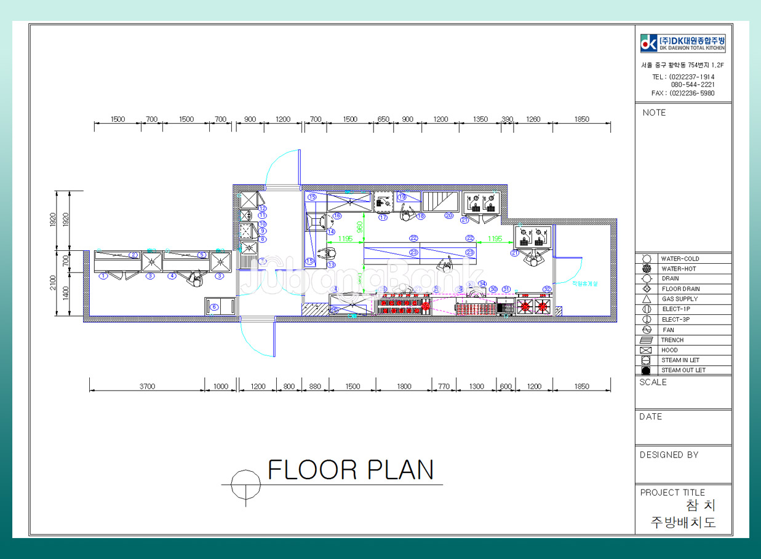Click the ELECT-3P legend symbol
The height and width of the screenshot is (559, 761).
[646, 319]
